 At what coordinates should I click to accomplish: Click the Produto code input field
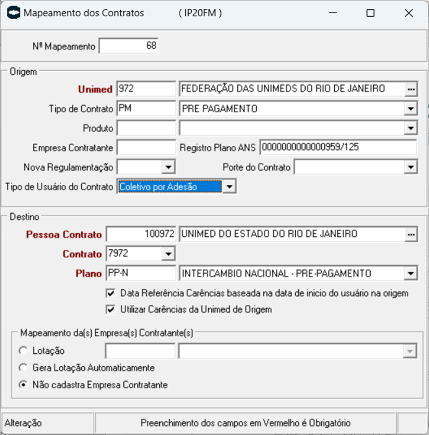coord(146,128)
